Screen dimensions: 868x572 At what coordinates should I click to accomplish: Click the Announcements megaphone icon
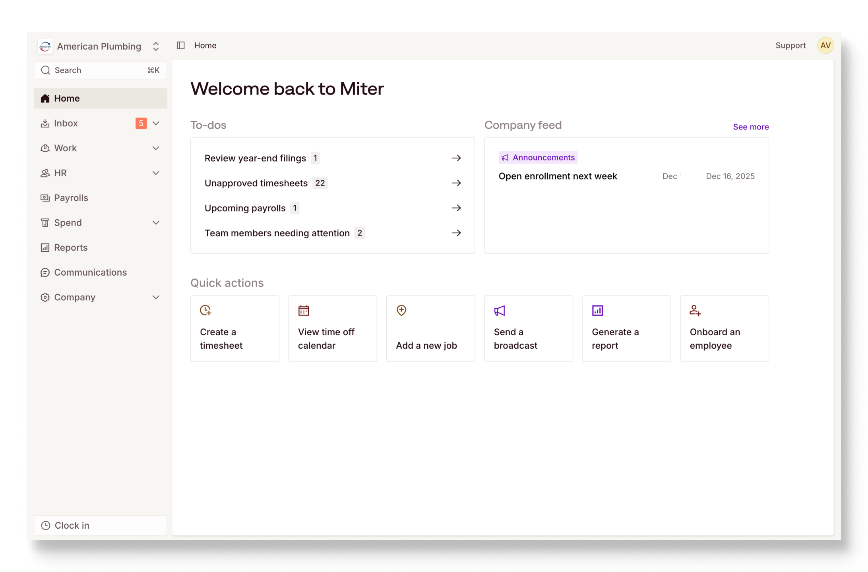point(505,158)
